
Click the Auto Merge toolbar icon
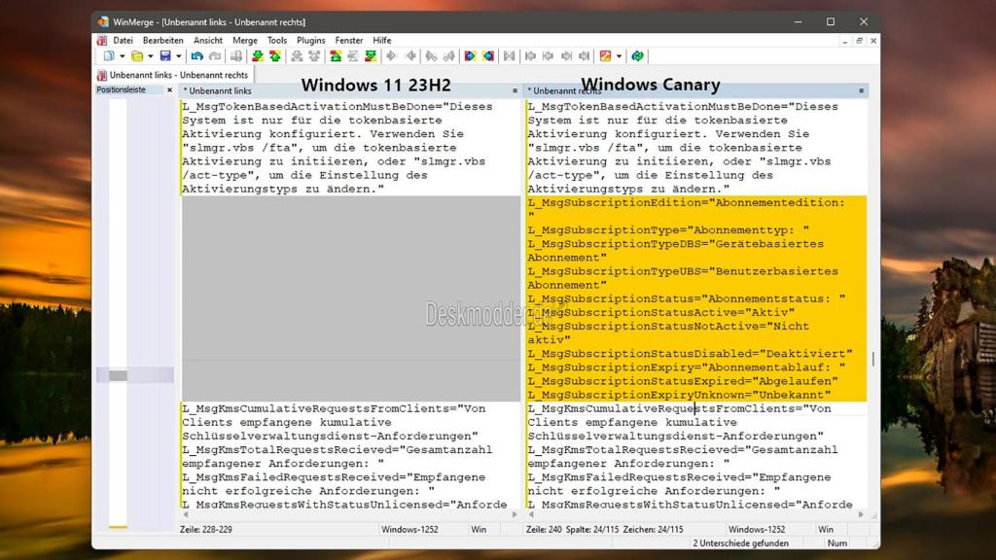(x=510, y=55)
